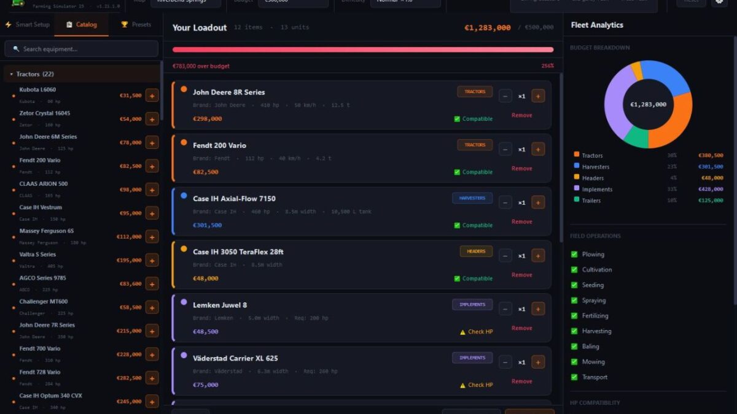Click the red over-budget progress bar
Screen dimensions: 737x414
(363, 50)
